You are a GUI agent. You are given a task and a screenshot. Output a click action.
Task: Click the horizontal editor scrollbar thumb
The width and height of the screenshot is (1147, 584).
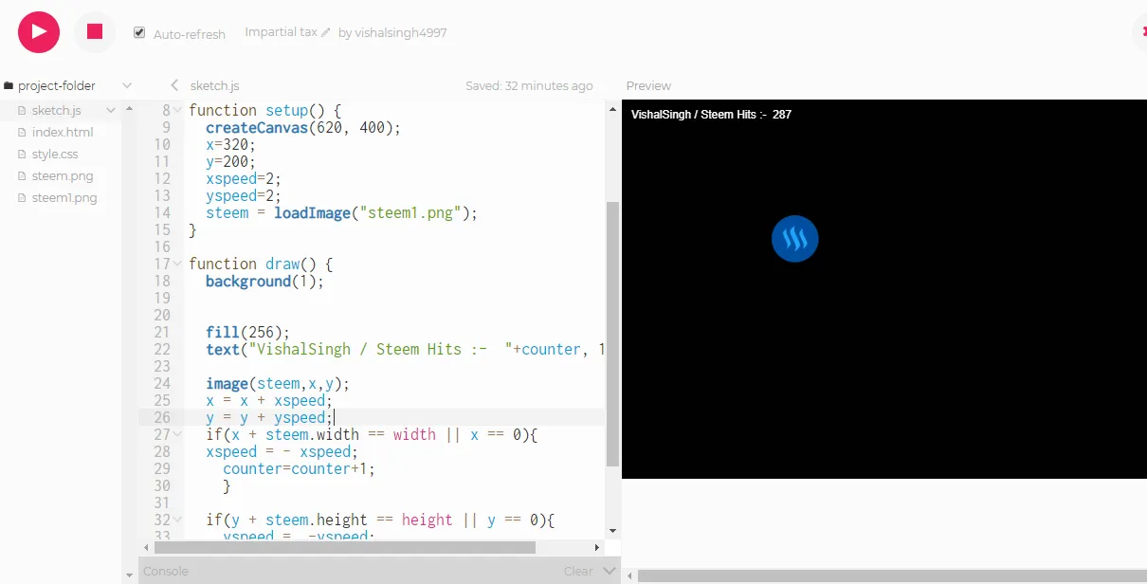(345, 547)
